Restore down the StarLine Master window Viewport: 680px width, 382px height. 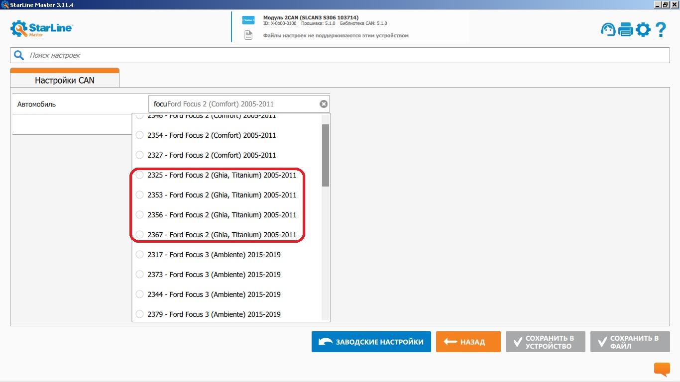[666, 4]
